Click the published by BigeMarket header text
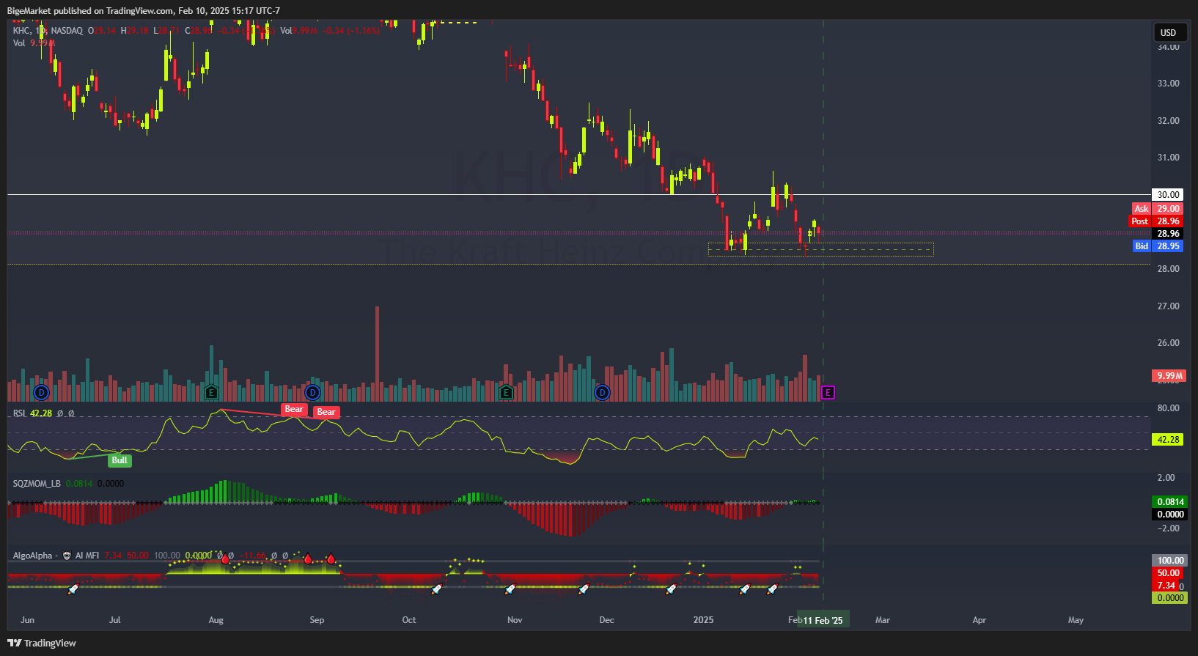Screen dimensions: 1198x656 tap(144, 11)
